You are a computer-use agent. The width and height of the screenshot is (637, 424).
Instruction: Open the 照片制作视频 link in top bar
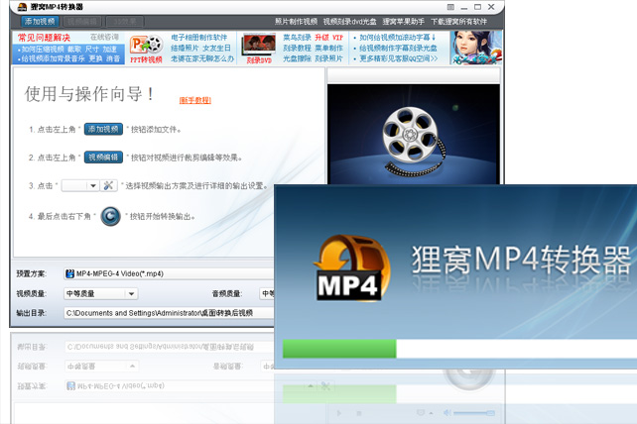point(296,22)
